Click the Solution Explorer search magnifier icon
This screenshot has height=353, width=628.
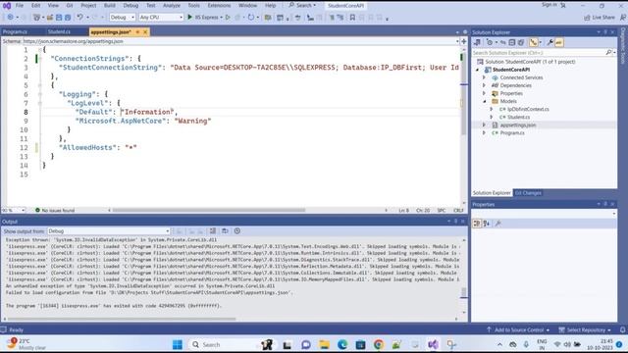[608, 52]
